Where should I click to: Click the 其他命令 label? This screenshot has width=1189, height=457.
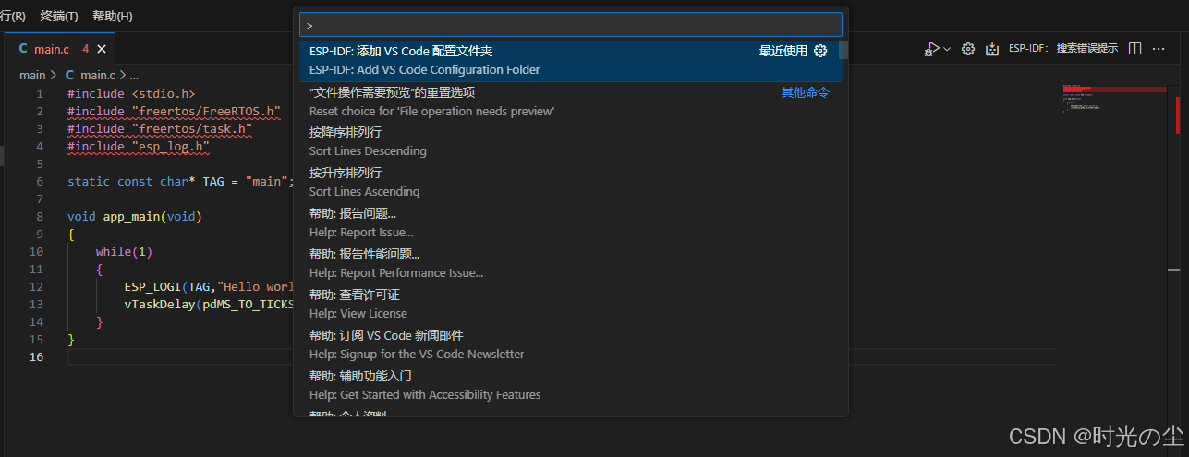[x=806, y=92]
